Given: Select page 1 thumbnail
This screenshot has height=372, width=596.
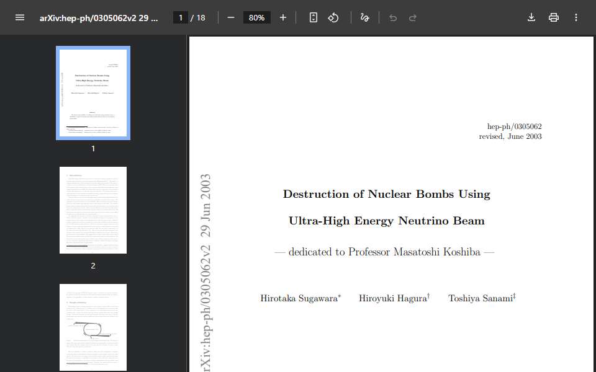Looking at the screenshot, I should 93,93.
